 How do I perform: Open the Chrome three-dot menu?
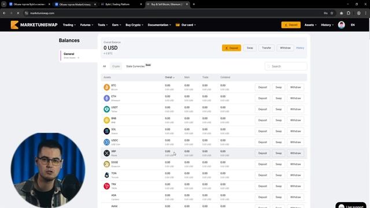coord(366,13)
